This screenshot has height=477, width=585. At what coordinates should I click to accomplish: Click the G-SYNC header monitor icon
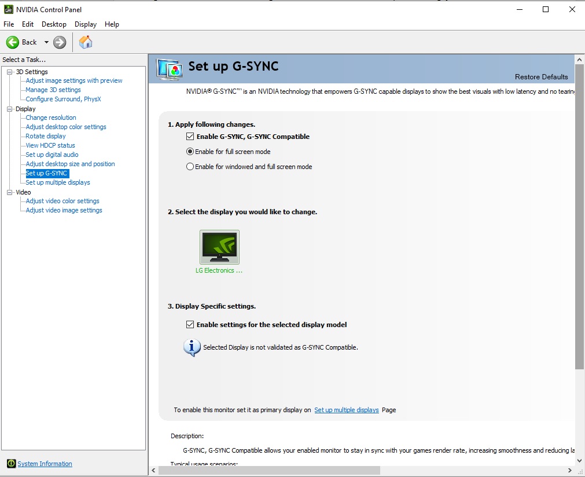click(x=170, y=69)
